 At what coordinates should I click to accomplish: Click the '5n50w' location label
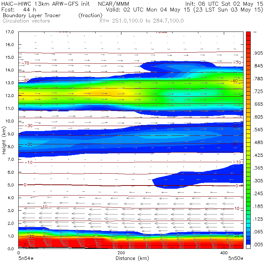click(236, 259)
